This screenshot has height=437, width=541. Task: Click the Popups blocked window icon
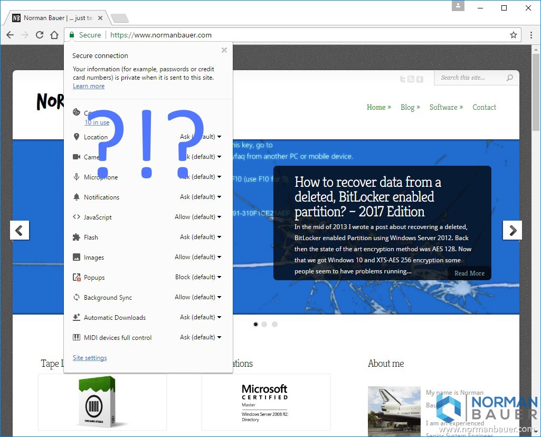click(77, 277)
